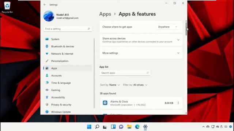Click the Accessibility figure icon
Viewport: 234px width, 131px height.
tap(47, 97)
